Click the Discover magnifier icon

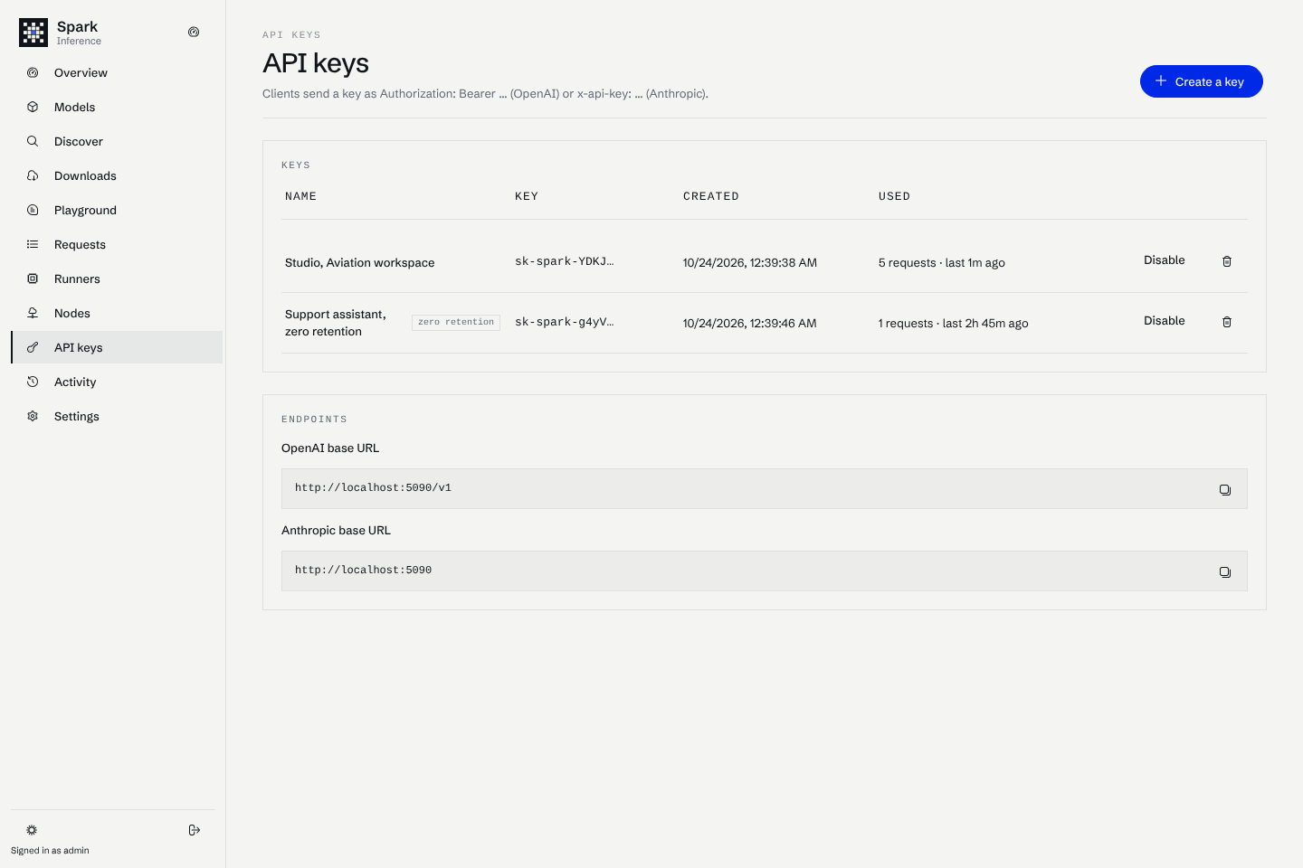point(33,141)
